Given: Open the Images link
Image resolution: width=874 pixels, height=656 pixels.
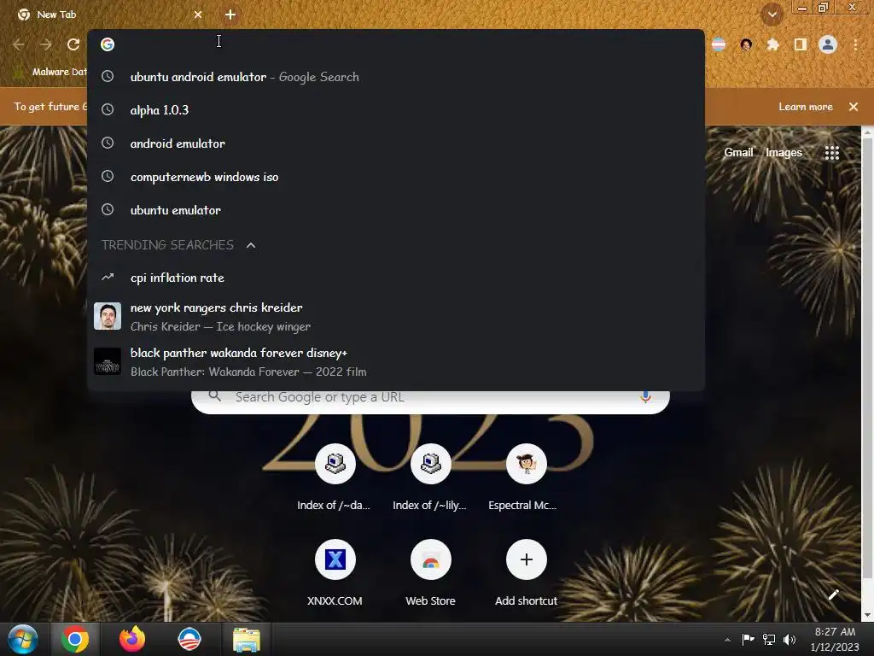Looking at the screenshot, I should (784, 152).
